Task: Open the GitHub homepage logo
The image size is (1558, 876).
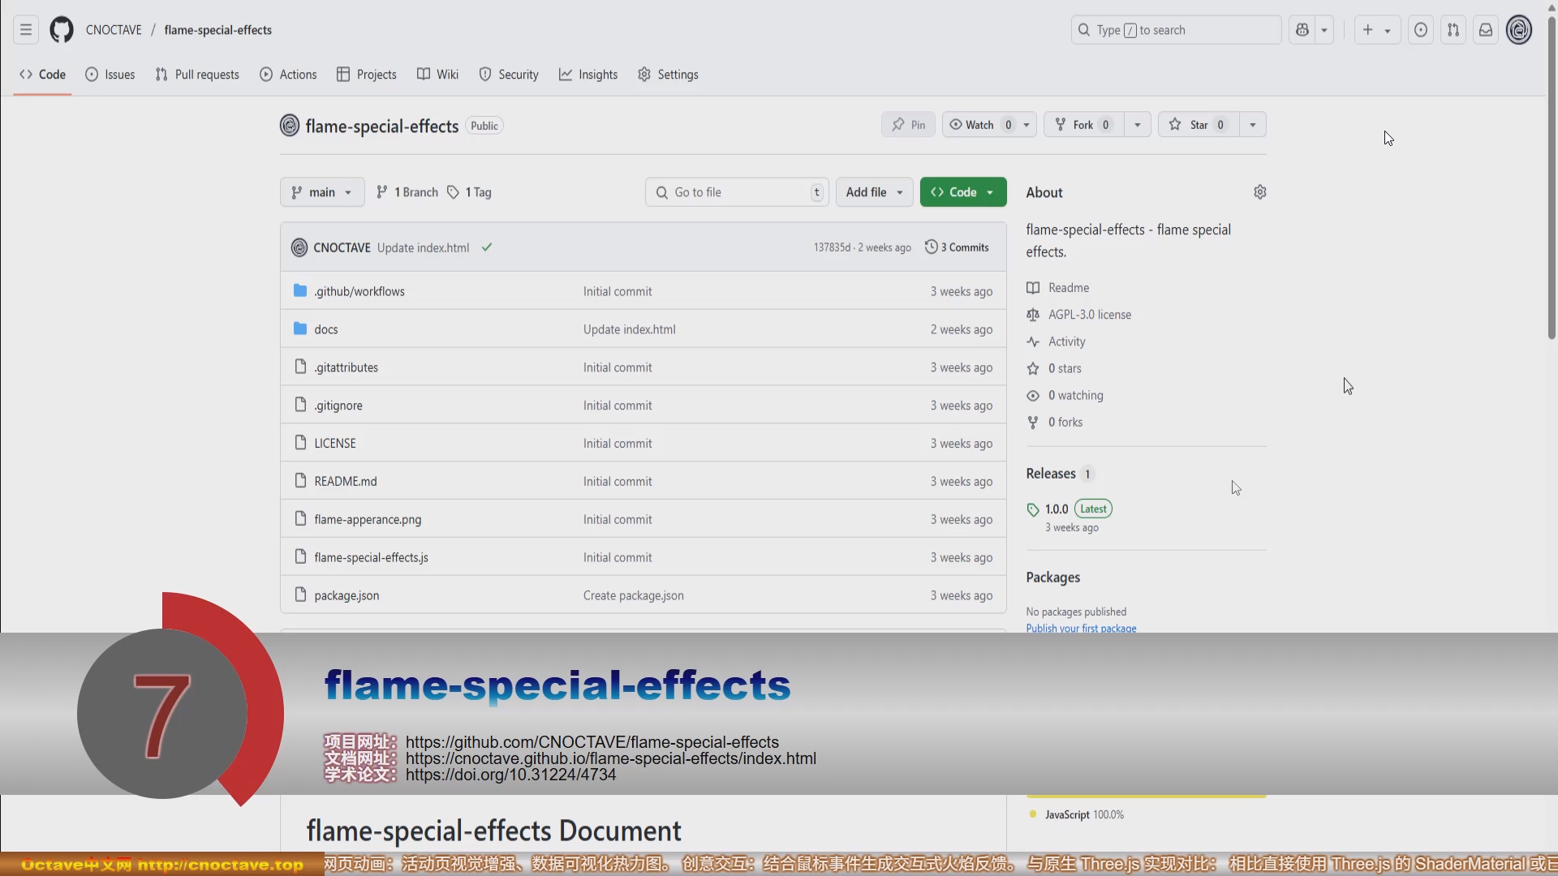Action: (62, 30)
